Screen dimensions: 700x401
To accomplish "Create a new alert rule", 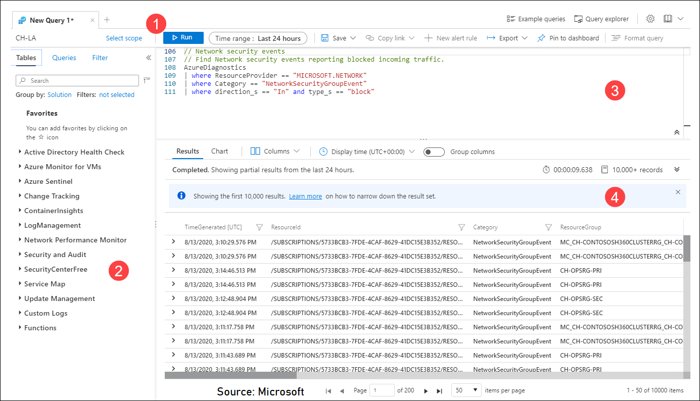I will (x=450, y=37).
